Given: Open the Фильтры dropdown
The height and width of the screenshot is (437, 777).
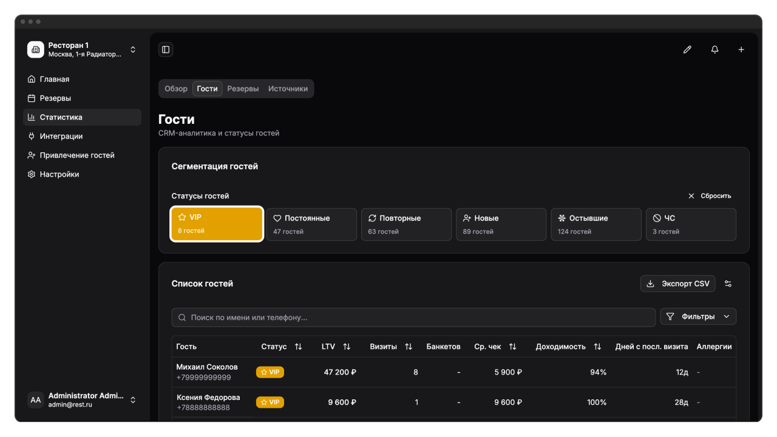Looking at the screenshot, I should coord(698,317).
